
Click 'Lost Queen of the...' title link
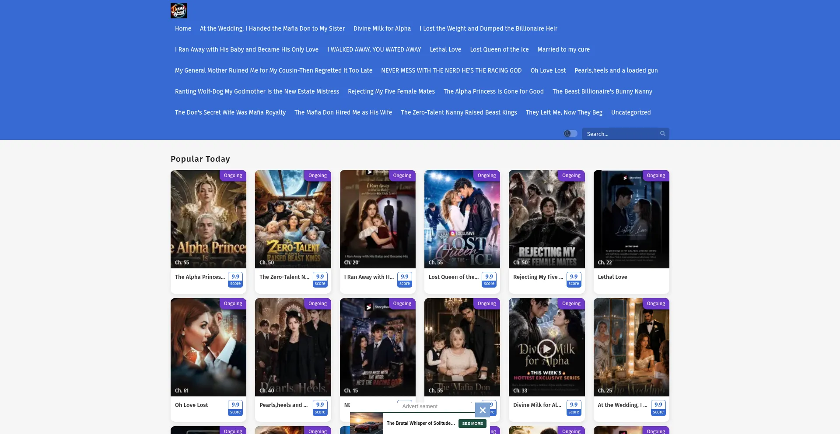454,277
